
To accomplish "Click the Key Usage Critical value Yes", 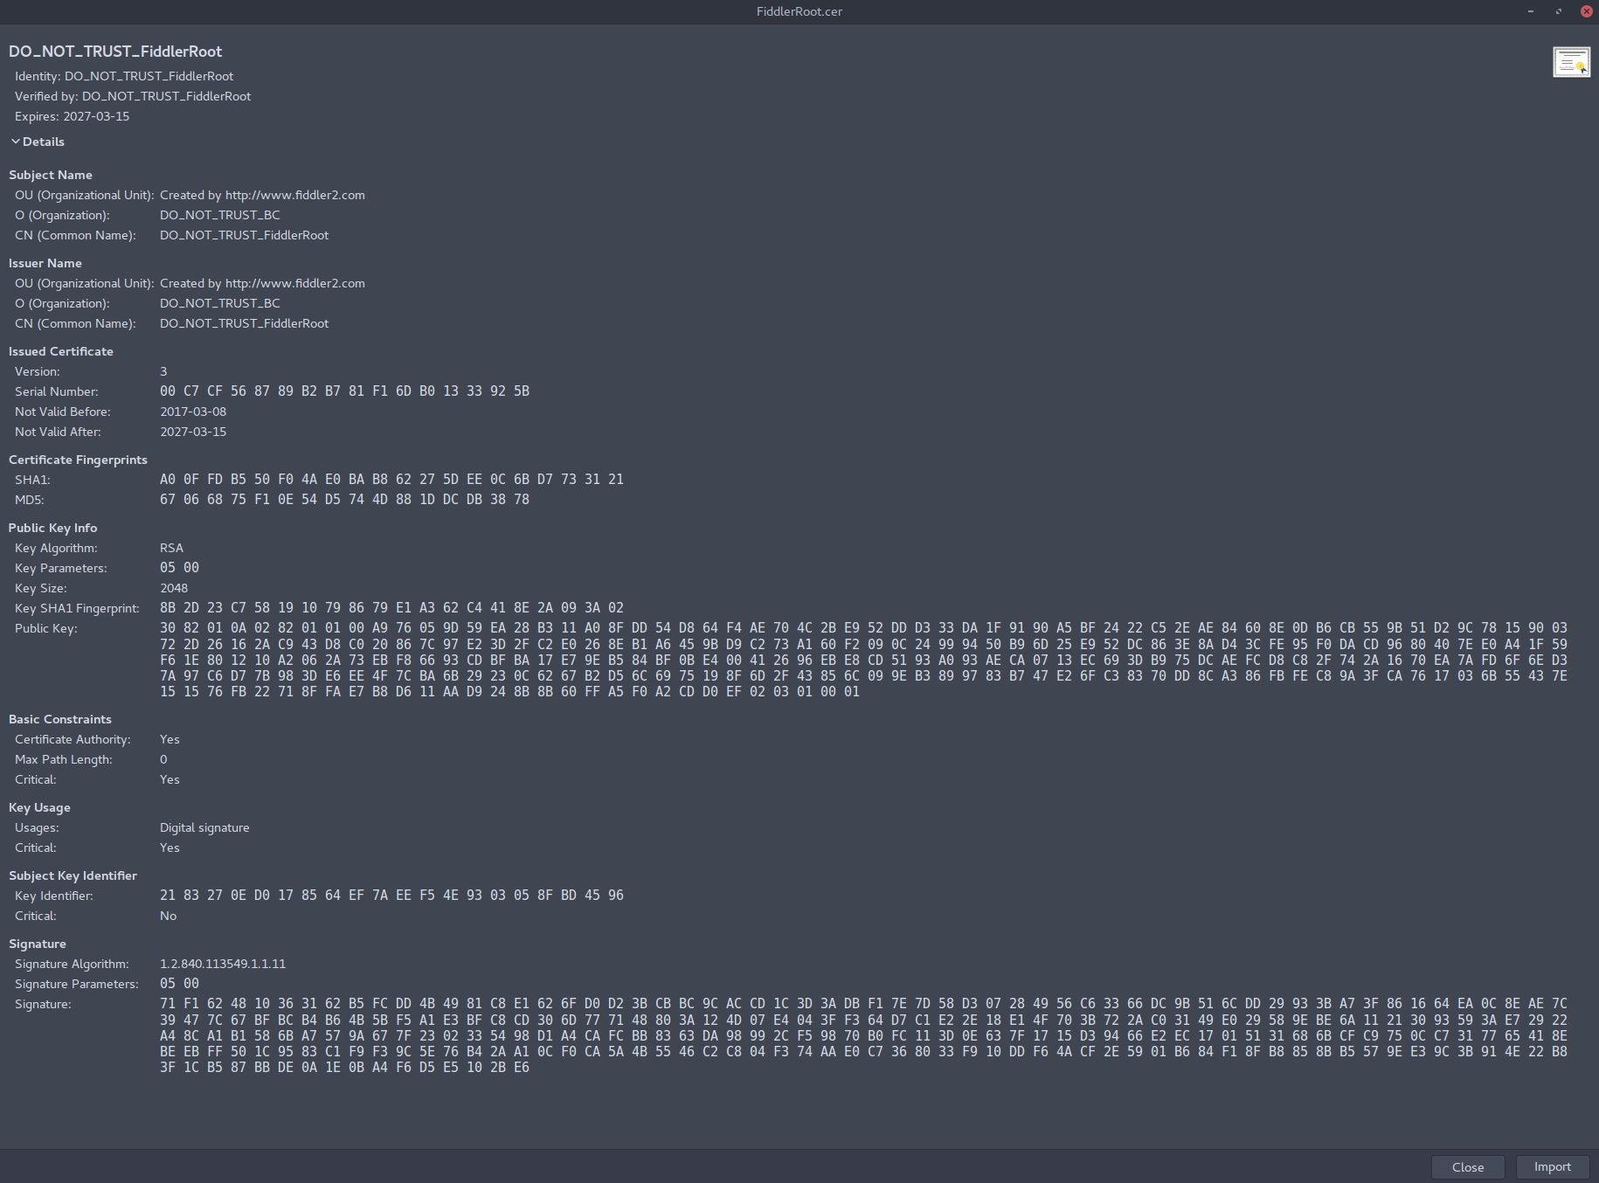I will coord(170,847).
